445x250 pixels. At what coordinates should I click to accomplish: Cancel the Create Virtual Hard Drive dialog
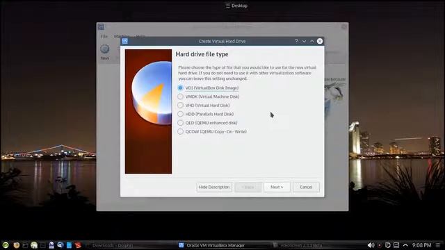(306, 187)
